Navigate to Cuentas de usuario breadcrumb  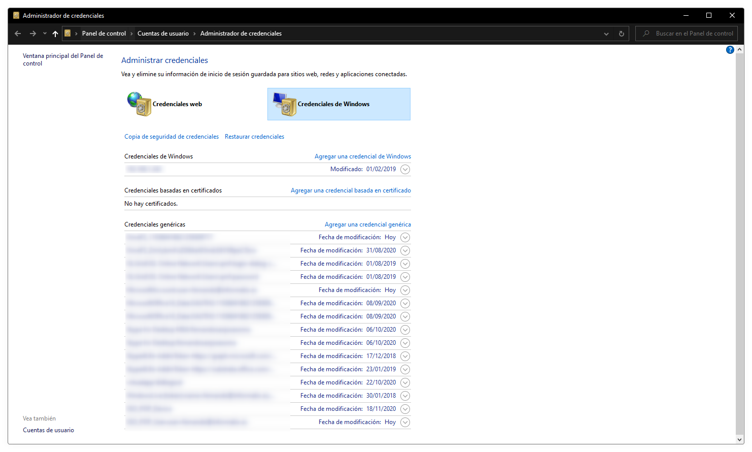pyautogui.click(x=163, y=33)
